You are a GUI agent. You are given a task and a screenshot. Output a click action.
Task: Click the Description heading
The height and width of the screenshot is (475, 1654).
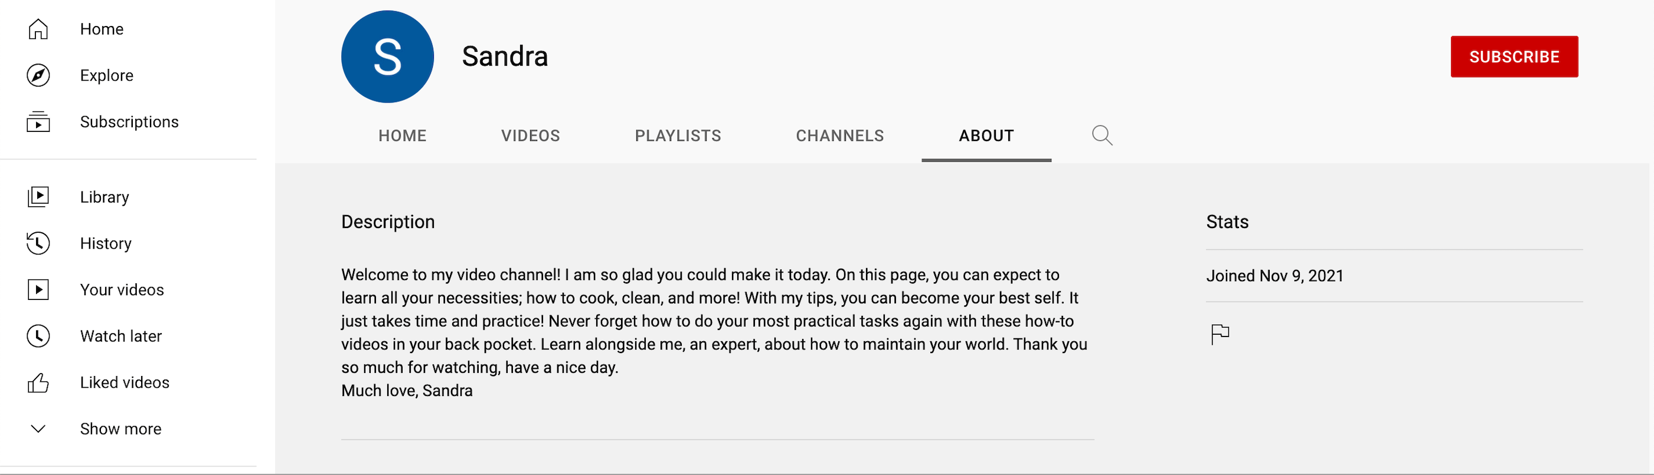point(388,222)
